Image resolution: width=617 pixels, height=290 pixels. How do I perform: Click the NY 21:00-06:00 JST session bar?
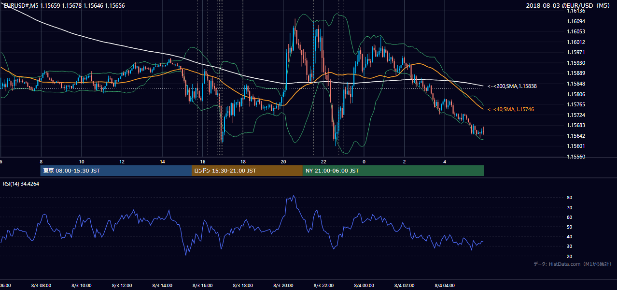(x=393, y=171)
